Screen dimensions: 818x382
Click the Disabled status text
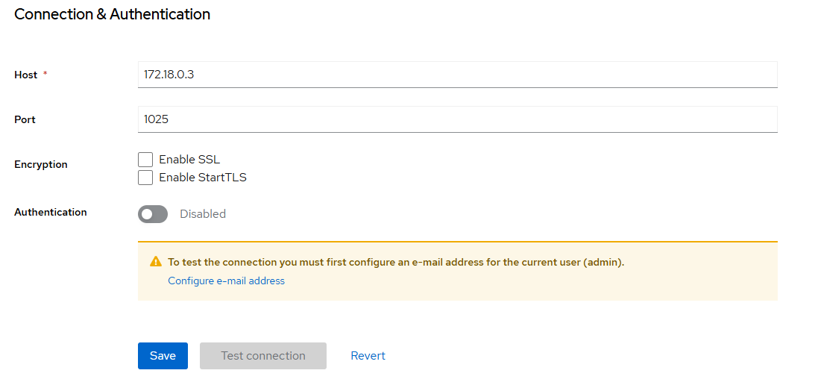[203, 214]
